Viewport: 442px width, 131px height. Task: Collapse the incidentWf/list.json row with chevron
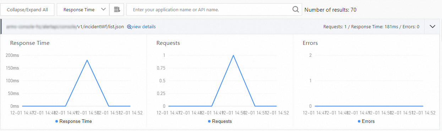[x=432, y=26]
